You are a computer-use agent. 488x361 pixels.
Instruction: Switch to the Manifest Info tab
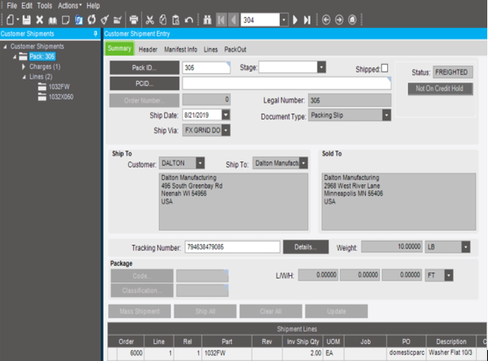pyautogui.click(x=181, y=49)
